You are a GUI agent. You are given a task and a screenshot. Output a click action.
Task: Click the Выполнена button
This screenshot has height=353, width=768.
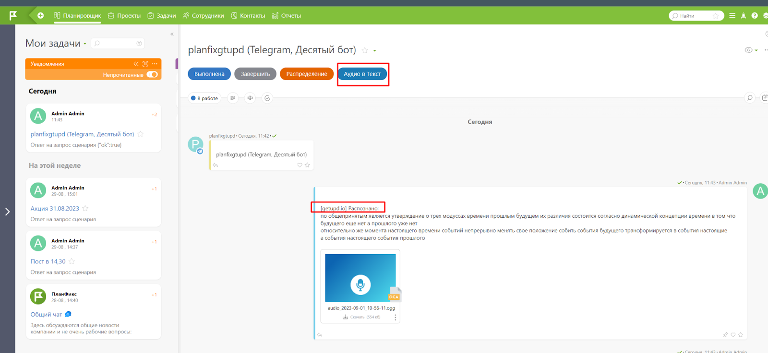(209, 74)
